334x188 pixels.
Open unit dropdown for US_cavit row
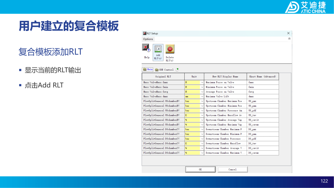click(x=202, y=120)
